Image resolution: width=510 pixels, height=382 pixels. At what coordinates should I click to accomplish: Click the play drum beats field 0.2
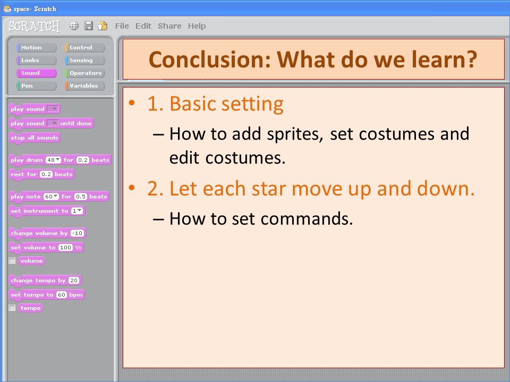tap(83, 160)
